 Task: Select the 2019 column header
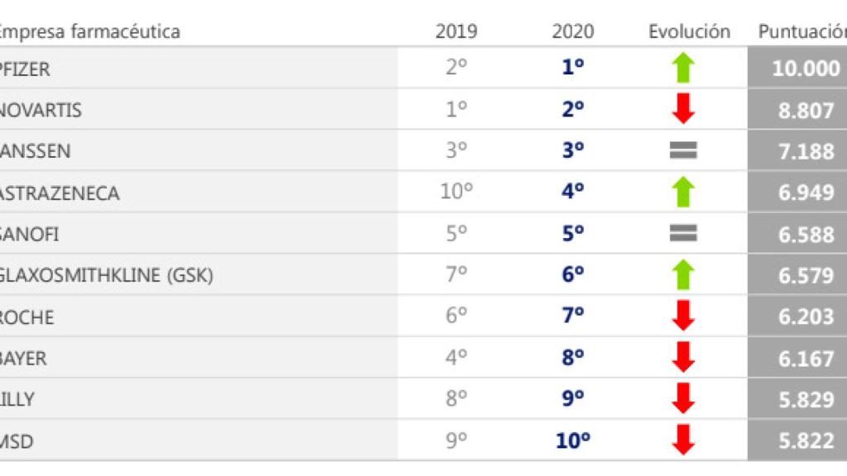tap(457, 31)
